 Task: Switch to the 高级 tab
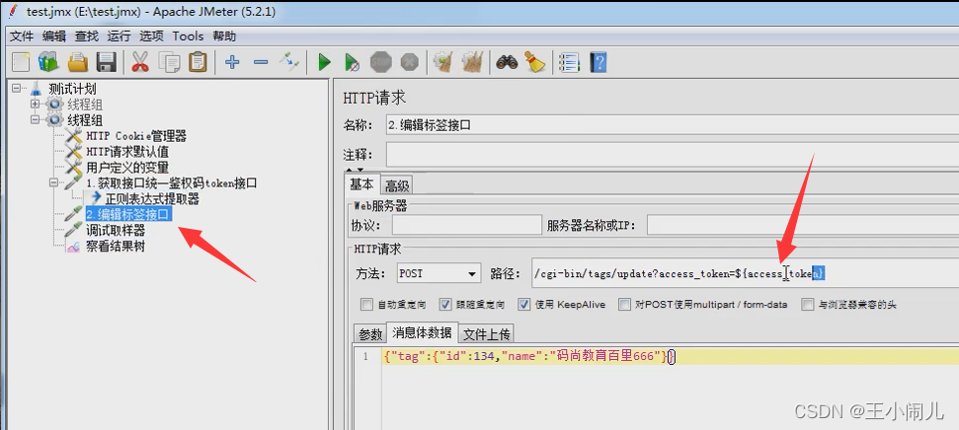point(397,185)
